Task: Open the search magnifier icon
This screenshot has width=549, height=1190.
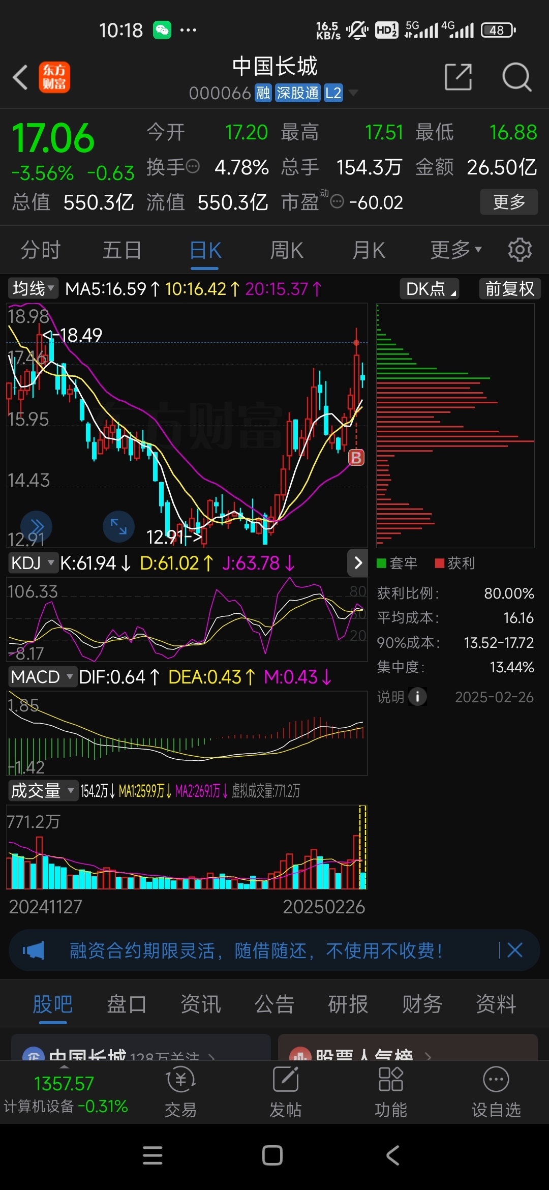Action: tap(516, 77)
